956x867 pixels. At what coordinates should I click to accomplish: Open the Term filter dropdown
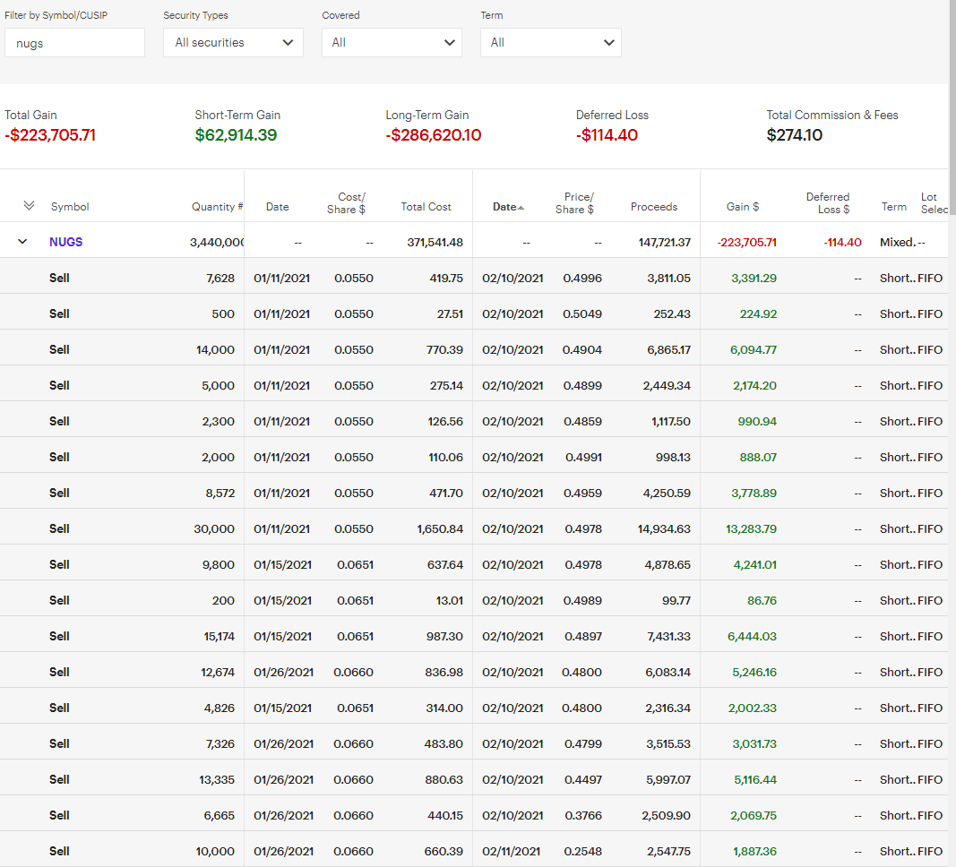click(x=550, y=42)
